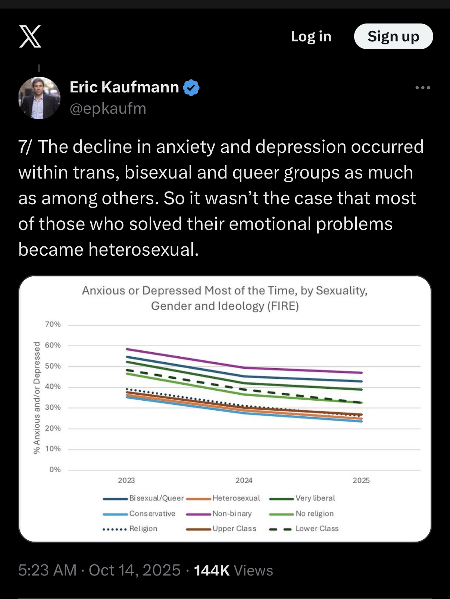Click the tweet text about anxiety decline

pyautogui.click(x=221, y=198)
